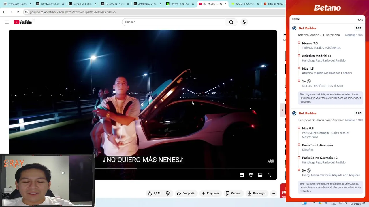Click the Atlético Madrid +3 selection marker
The image size is (369, 207).
(x=299, y=55)
